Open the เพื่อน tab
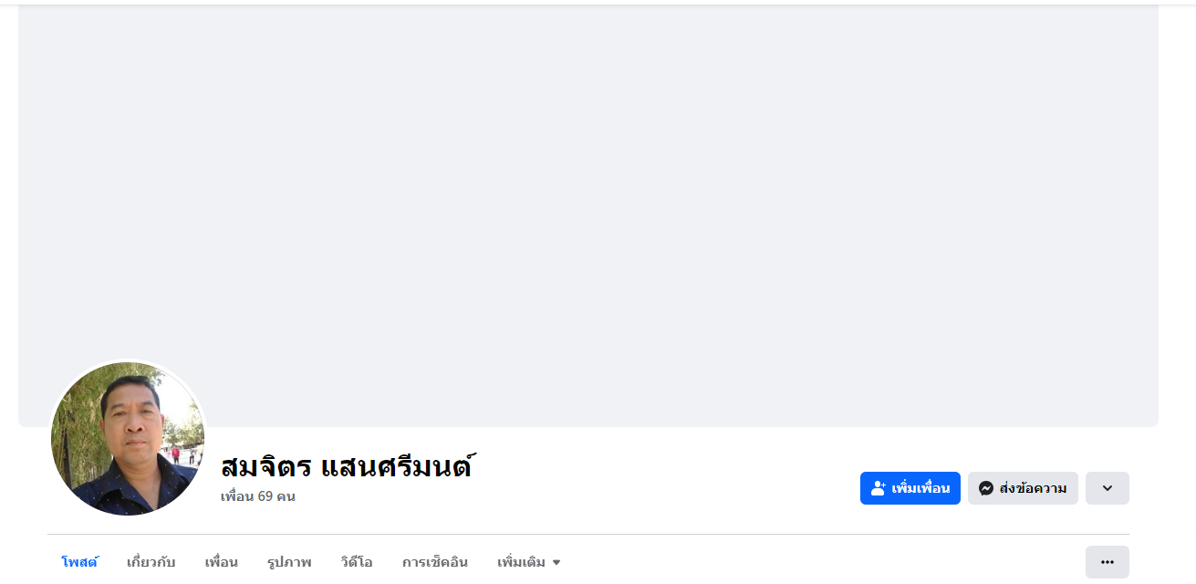The width and height of the screenshot is (1196, 584). pyautogui.click(x=221, y=562)
